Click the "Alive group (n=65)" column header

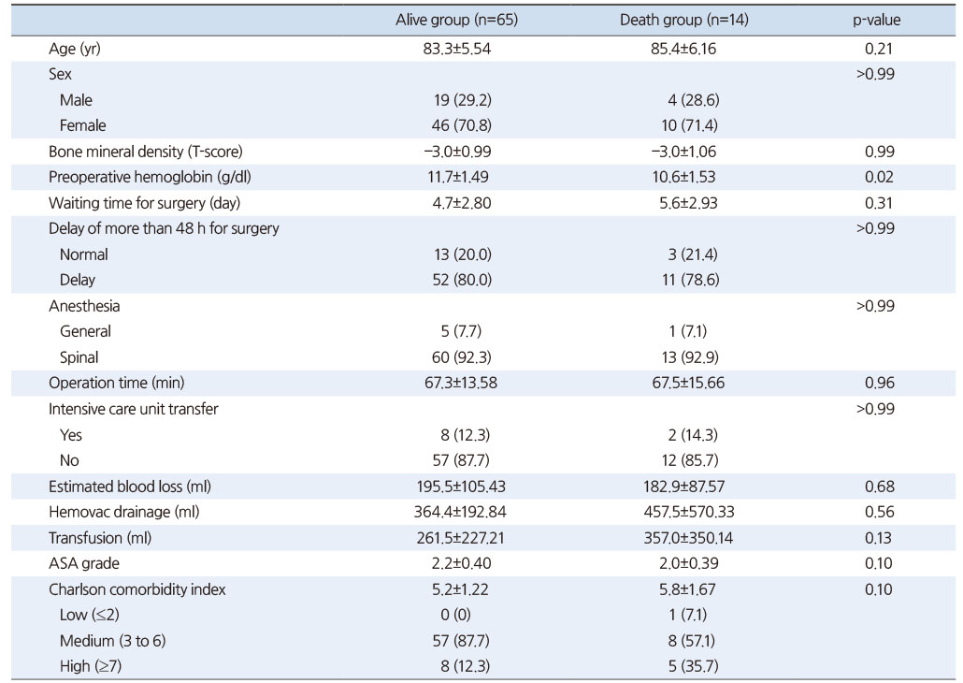tap(456, 21)
